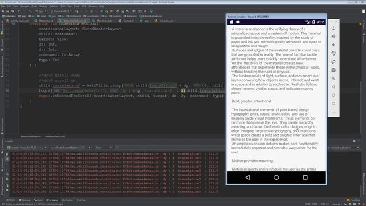Click the Home circle in the emulator side toolbar
The height and width of the screenshot is (206, 366).
coord(333,95)
